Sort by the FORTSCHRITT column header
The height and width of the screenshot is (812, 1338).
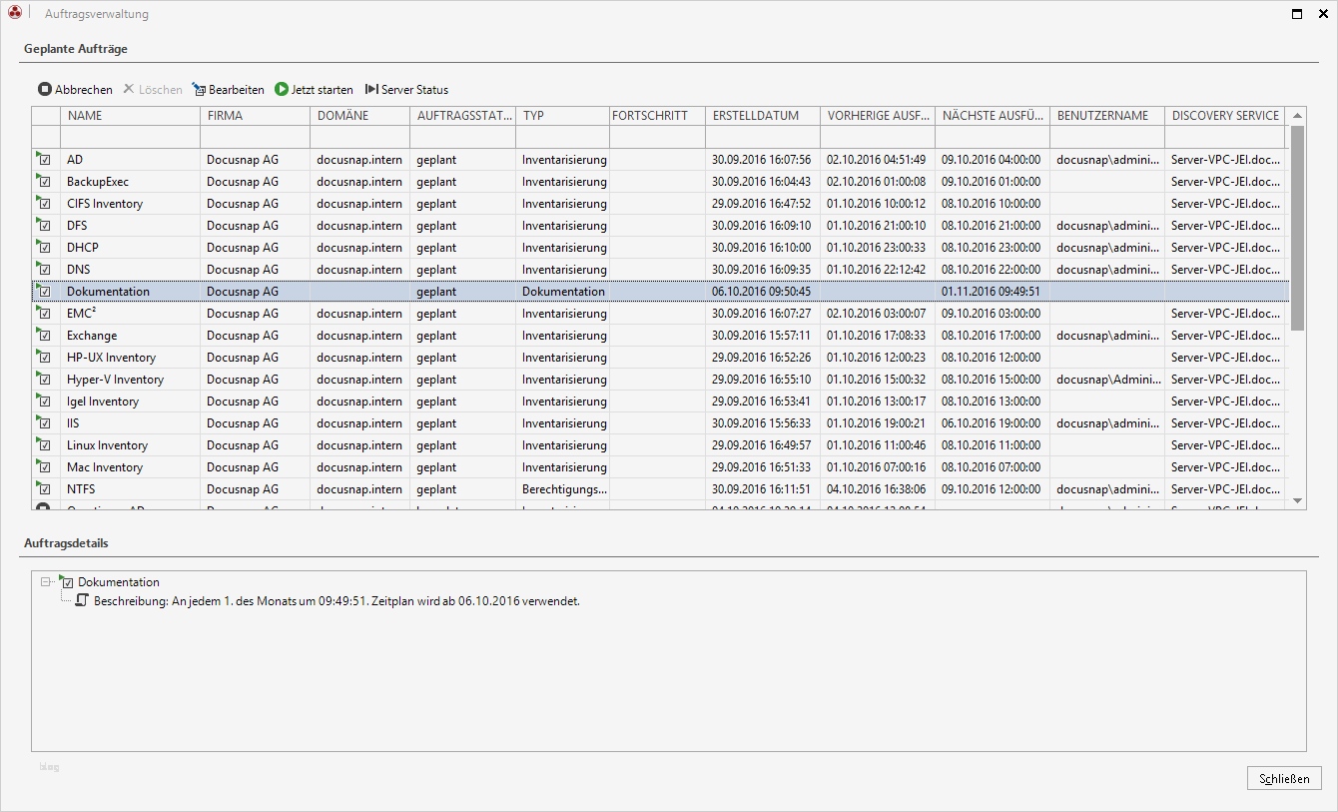[x=658, y=116]
